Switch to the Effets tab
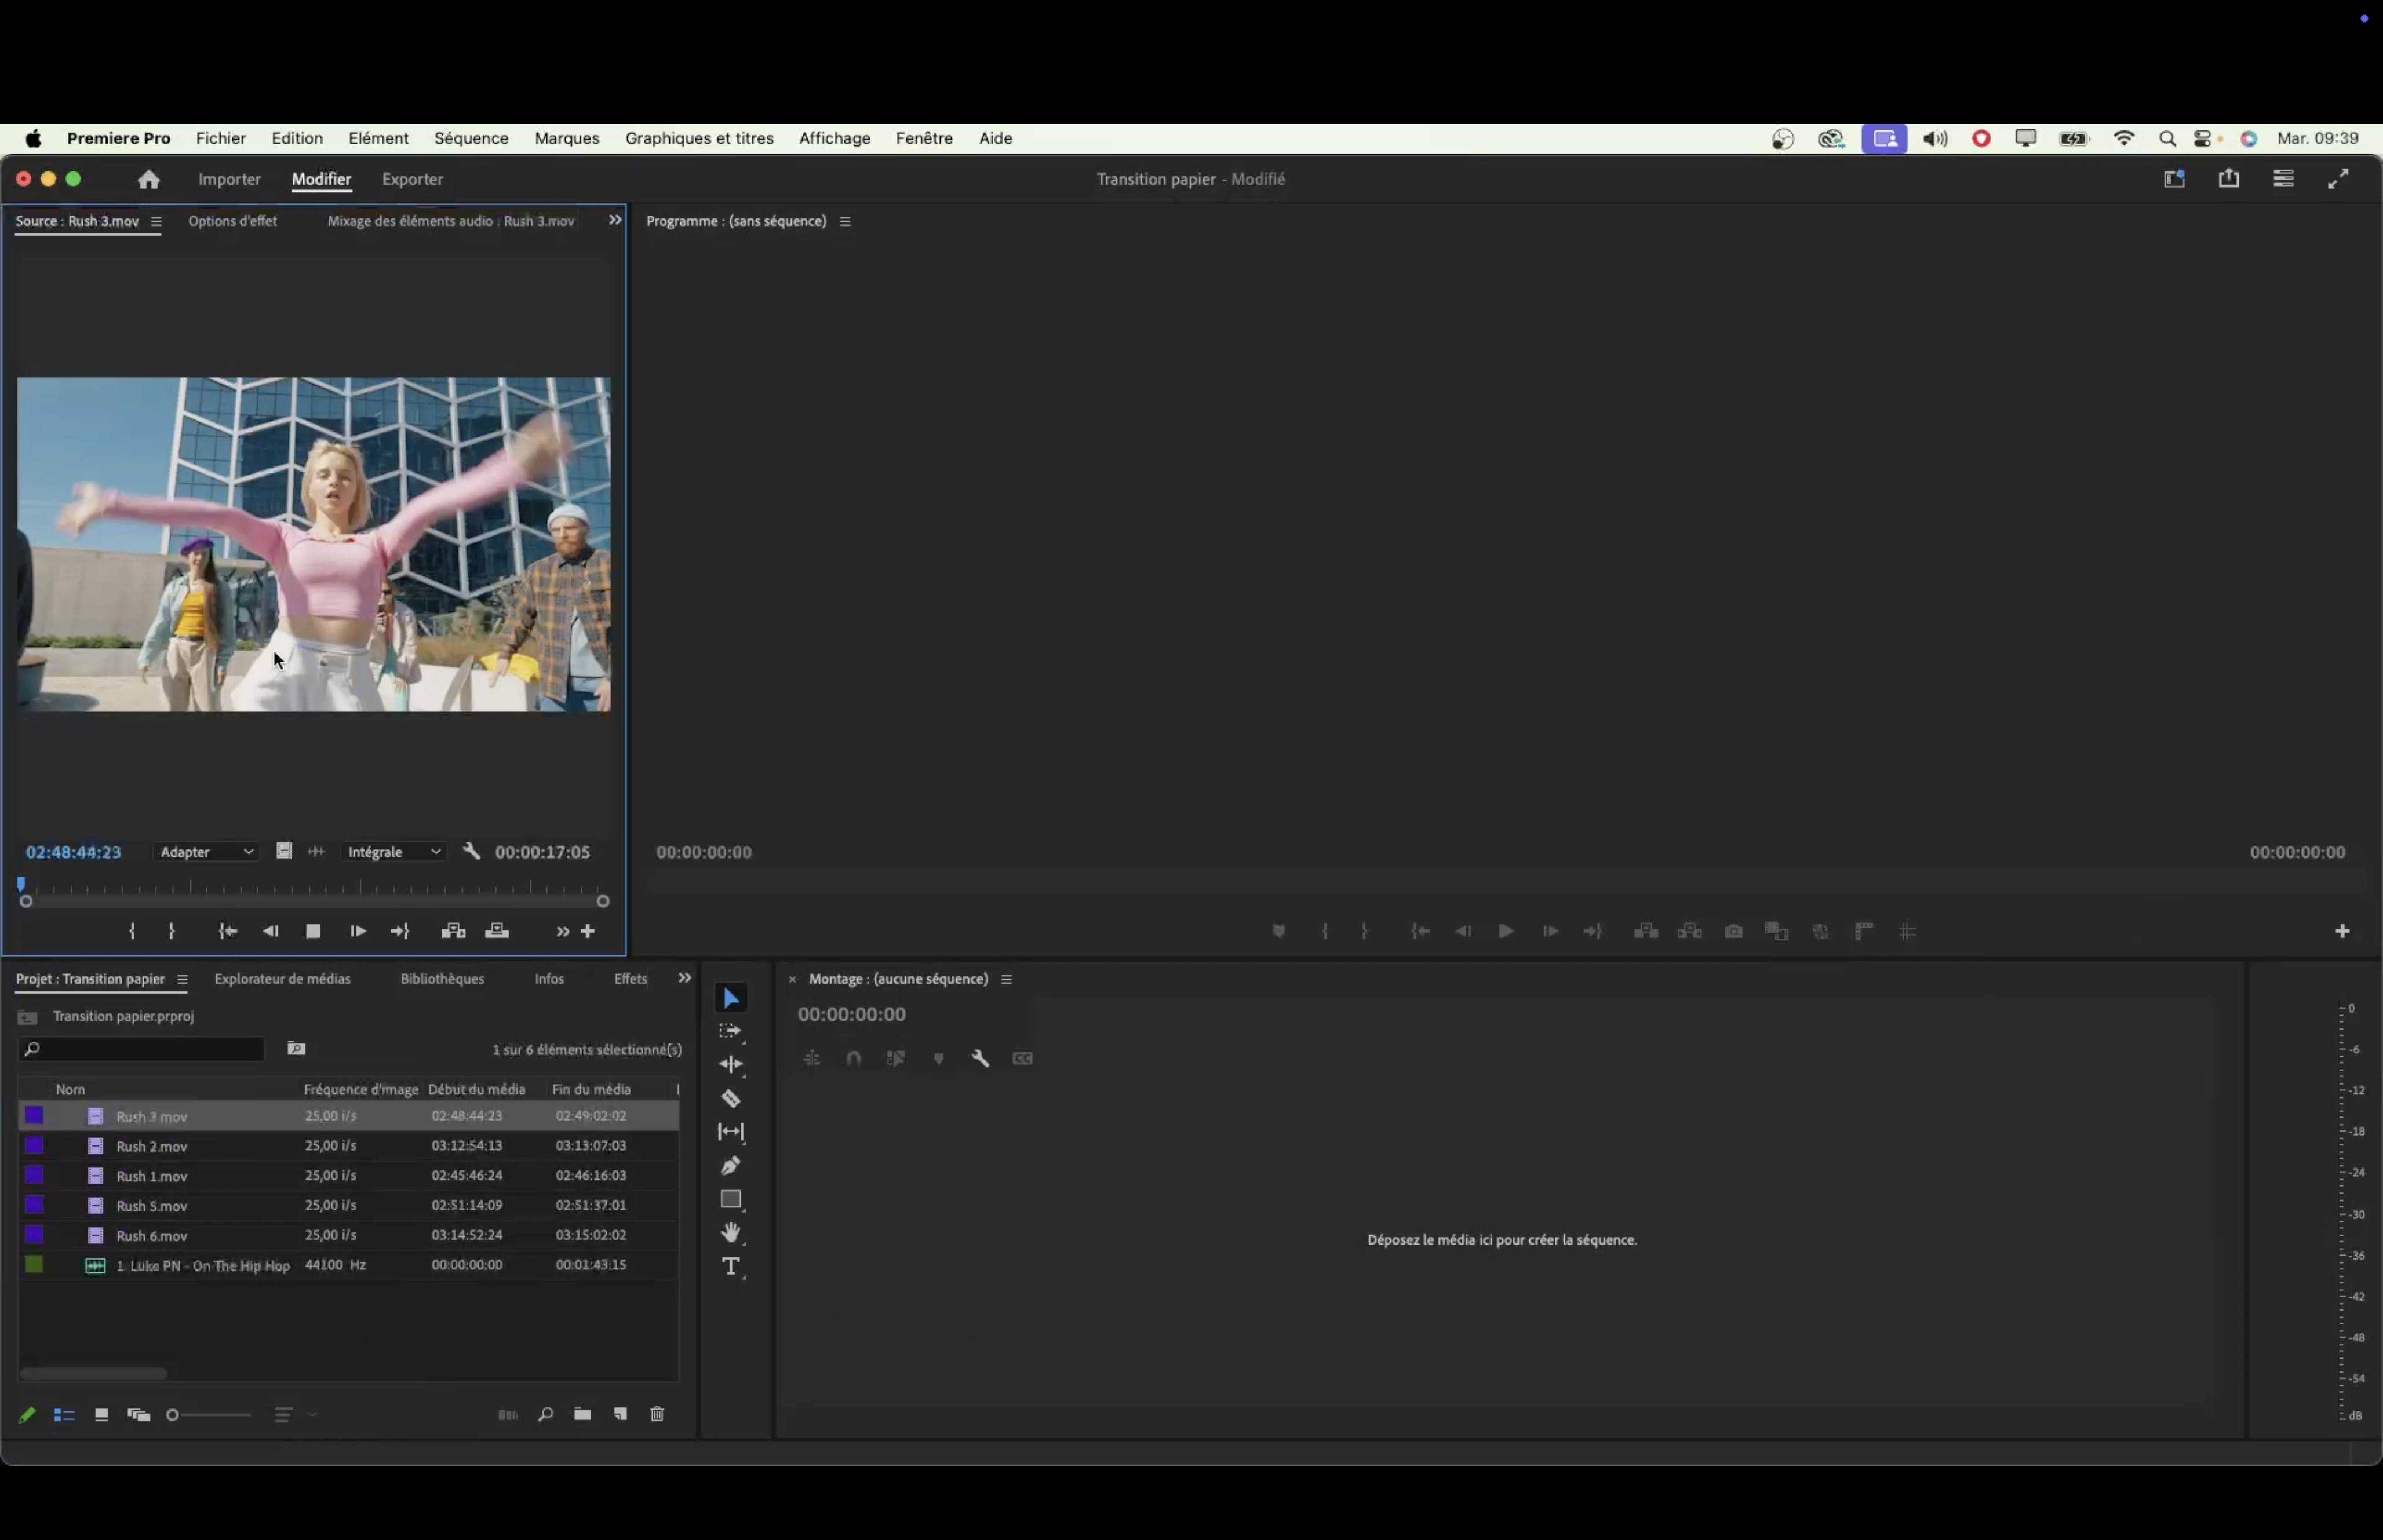Image resolution: width=2383 pixels, height=1540 pixels. click(630, 978)
